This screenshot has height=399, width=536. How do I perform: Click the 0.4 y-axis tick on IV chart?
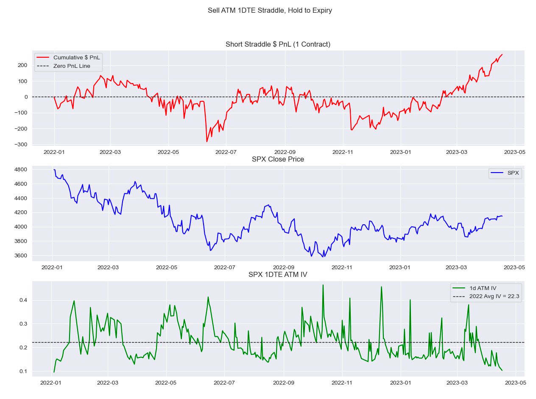[23, 300]
